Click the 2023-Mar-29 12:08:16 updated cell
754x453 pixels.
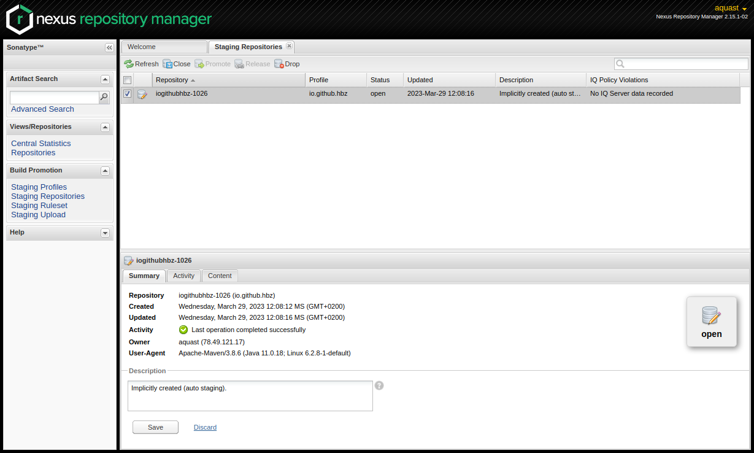click(x=440, y=94)
